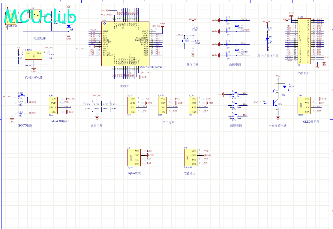Select the S_R5 10K BOOT1 resistor
Image resolution: width=333 pixels, height=229 pixels.
click(20, 114)
